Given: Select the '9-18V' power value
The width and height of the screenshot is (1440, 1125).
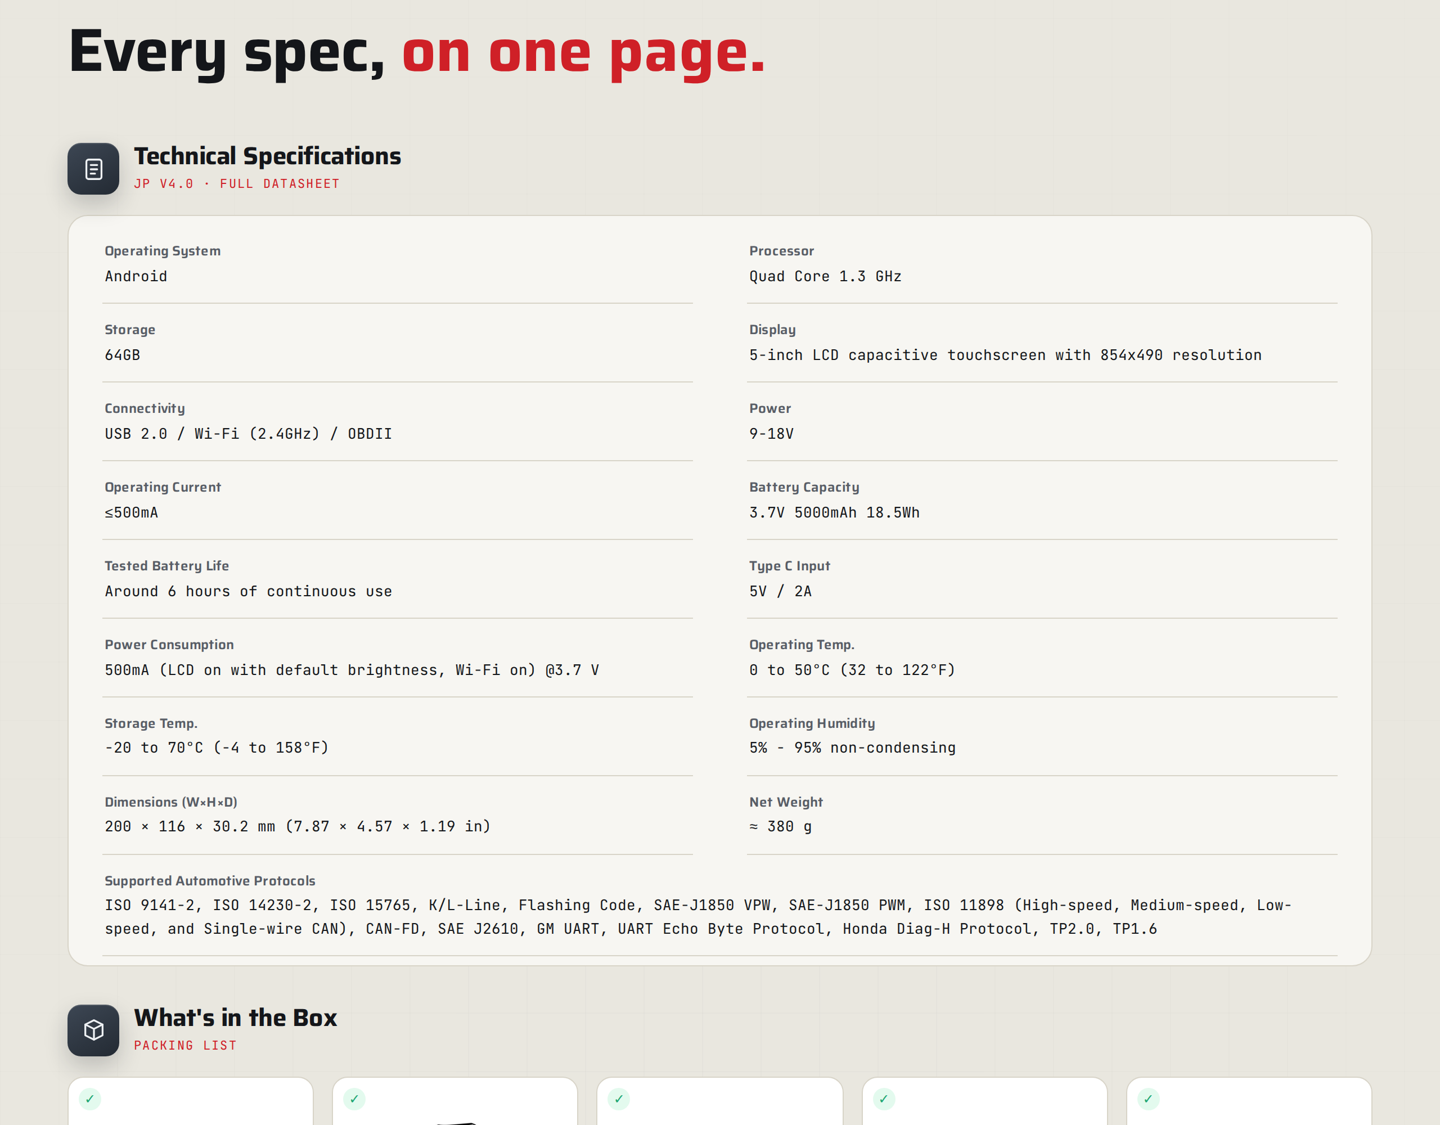Looking at the screenshot, I should tap(771, 433).
